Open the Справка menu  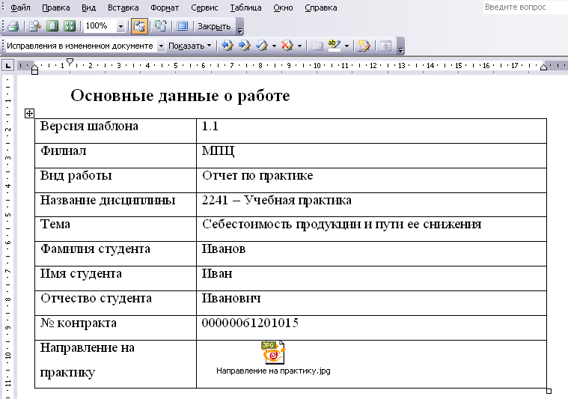coord(321,7)
